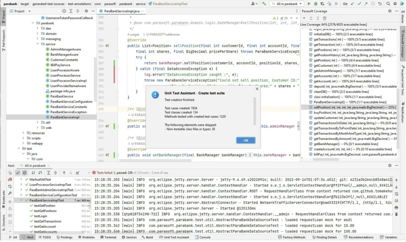Image resolution: width=406 pixels, height=242 pixels.
Task: Open IDE settings gear in top toolbar
Action: (x=395, y=4)
